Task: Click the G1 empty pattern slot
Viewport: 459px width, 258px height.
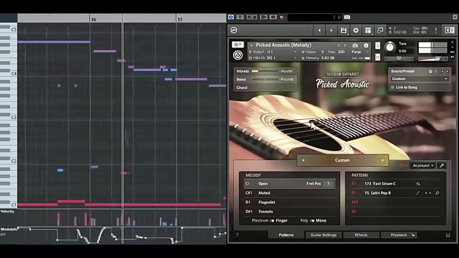Action: pyautogui.click(x=395, y=212)
